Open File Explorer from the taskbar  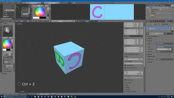coord(35,97)
